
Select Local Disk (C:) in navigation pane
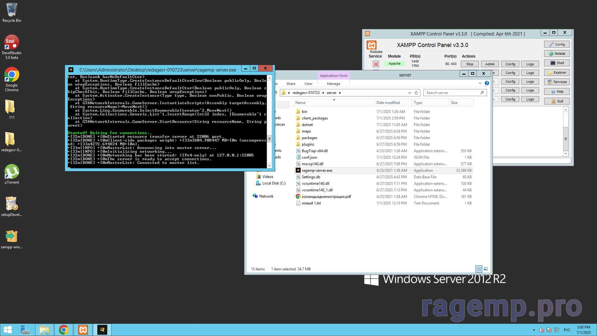pos(271,183)
